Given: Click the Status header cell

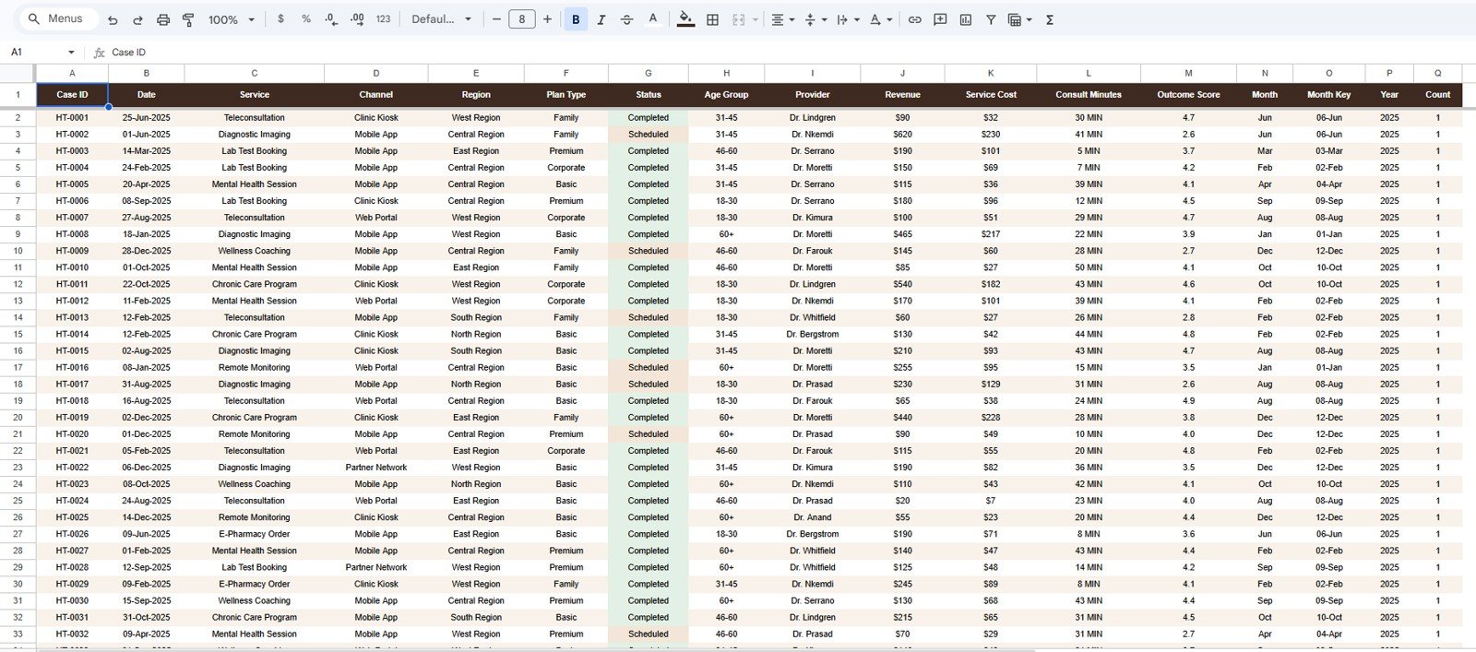Looking at the screenshot, I should [x=649, y=95].
